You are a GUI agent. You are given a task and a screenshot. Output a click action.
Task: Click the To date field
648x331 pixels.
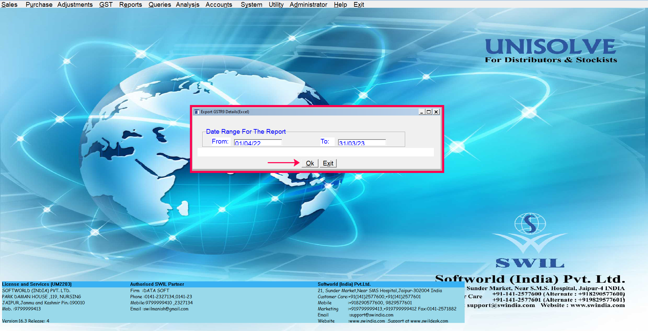click(x=362, y=143)
